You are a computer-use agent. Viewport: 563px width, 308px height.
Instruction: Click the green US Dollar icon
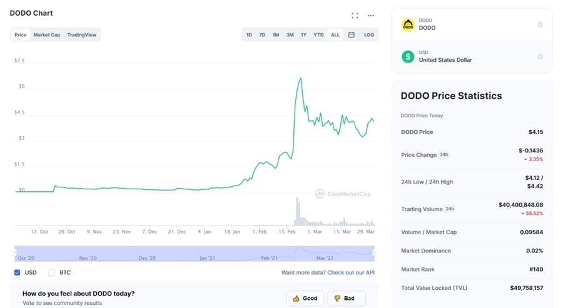click(408, 56)
